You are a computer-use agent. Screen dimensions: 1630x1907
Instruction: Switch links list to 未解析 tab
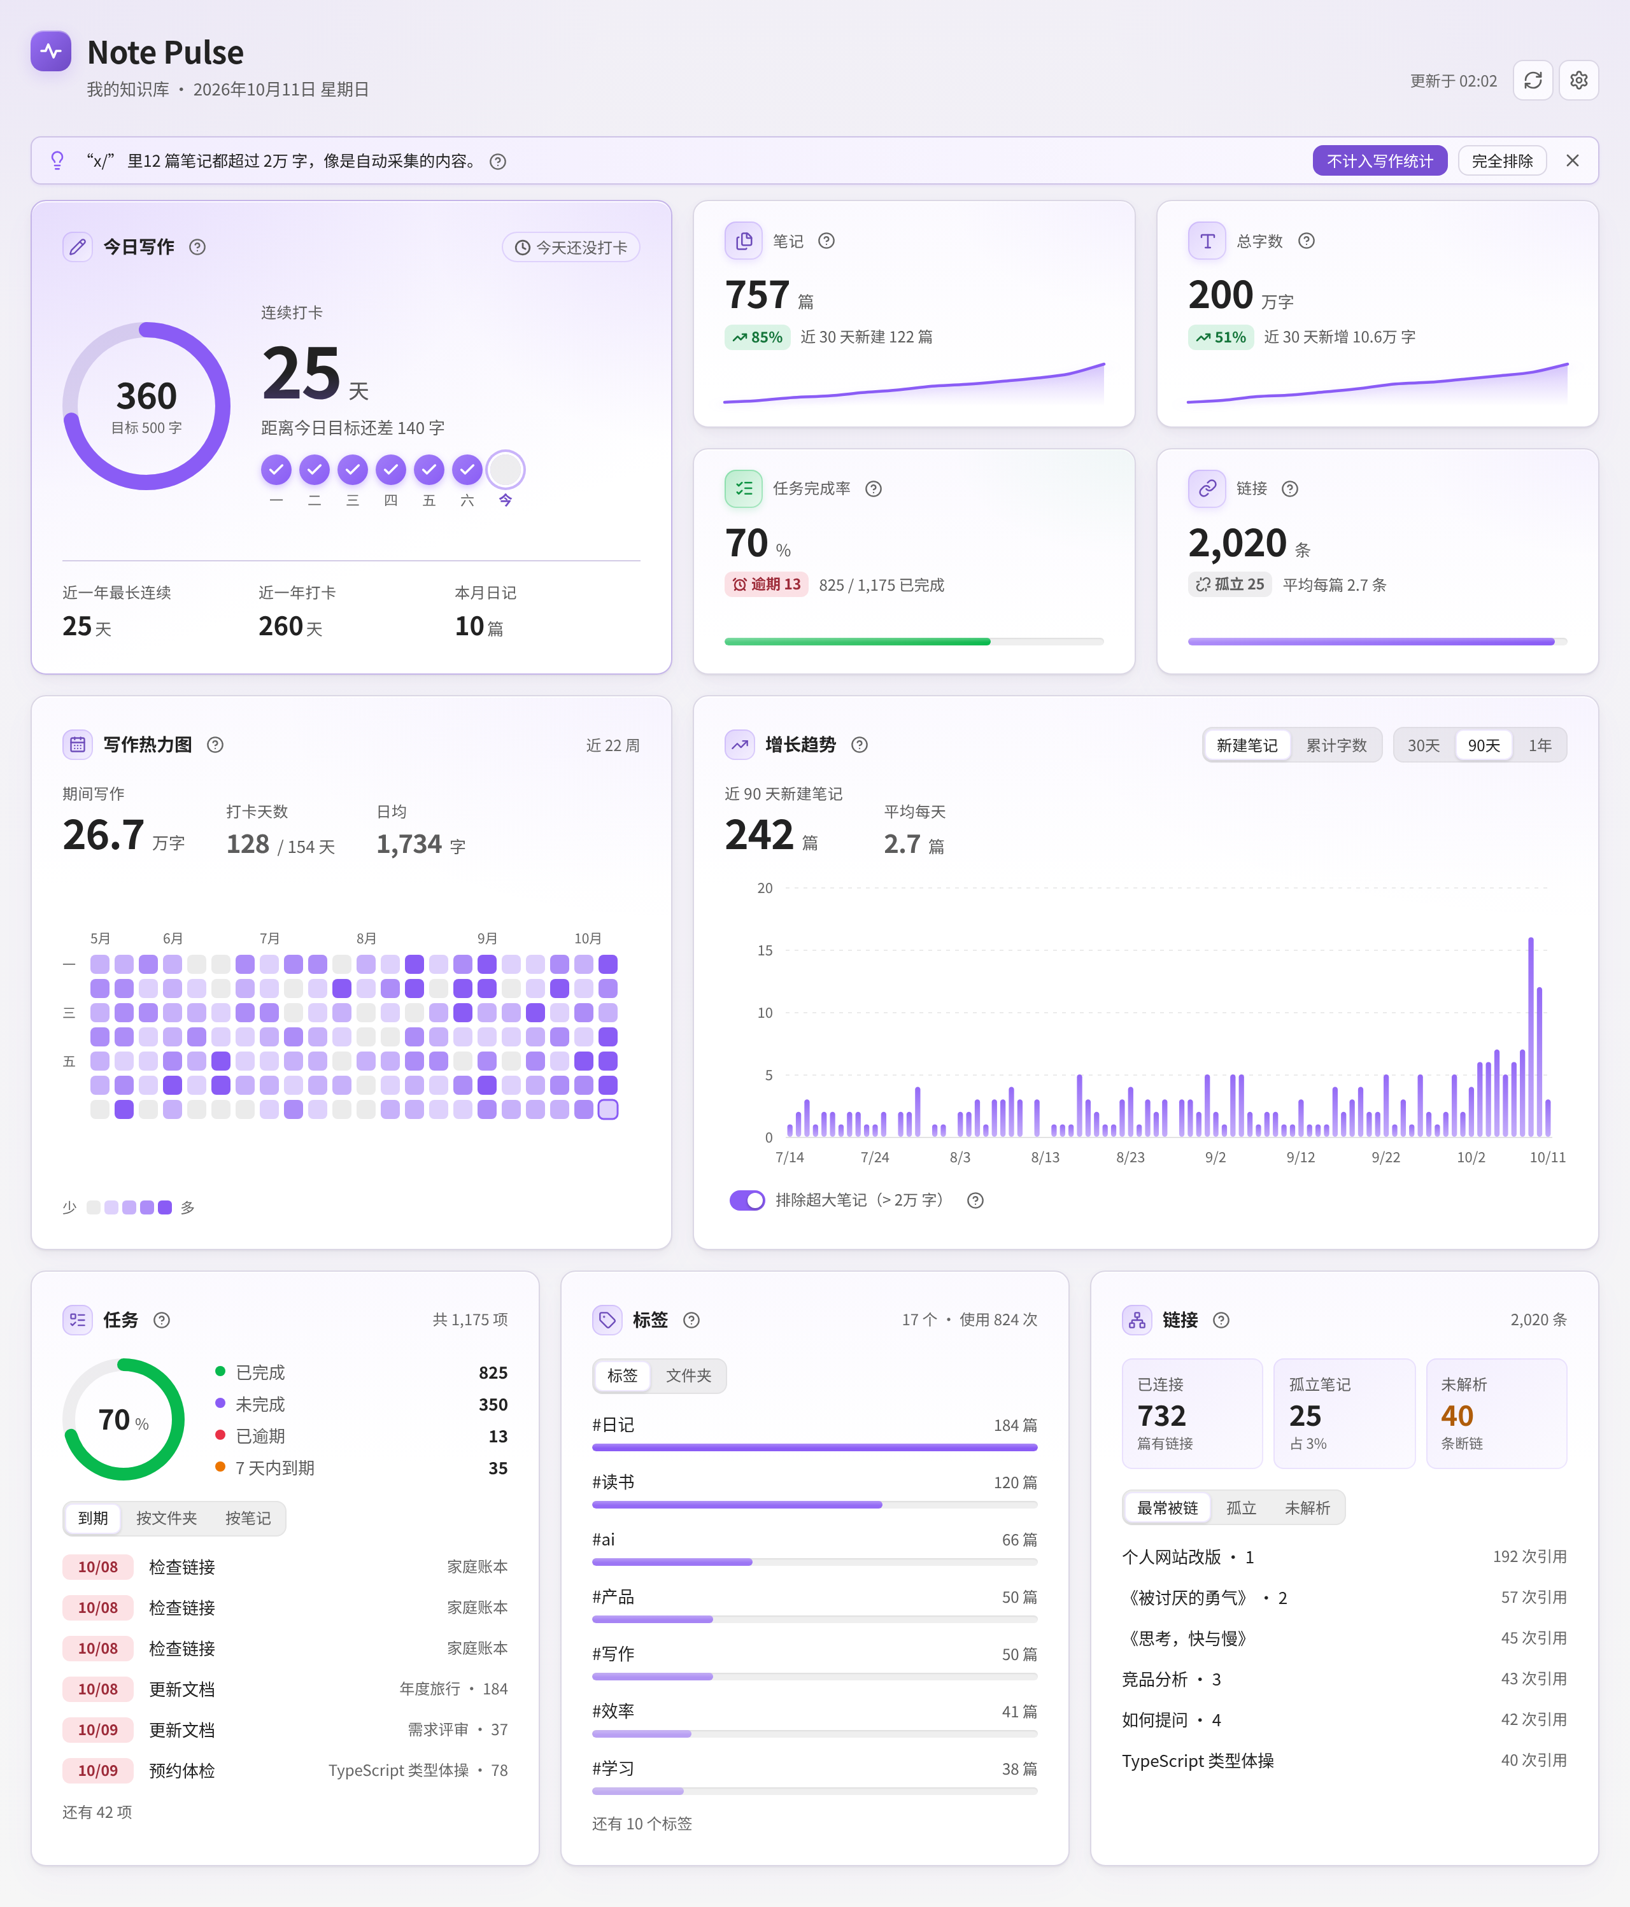tap(1307, 1507)
